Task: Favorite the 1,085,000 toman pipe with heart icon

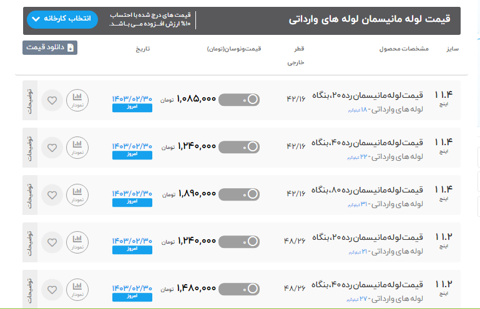Action: coord(52,100)
